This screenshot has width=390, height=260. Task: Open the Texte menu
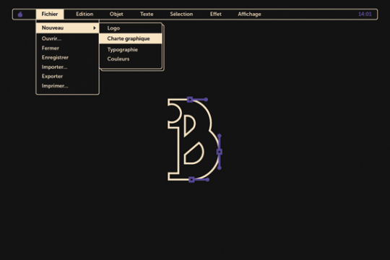coord(147,14)
